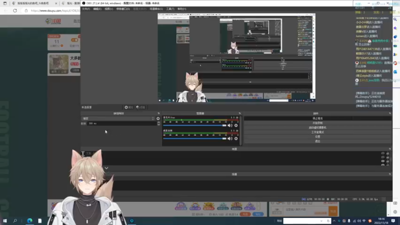The image size is (400, 225).
Task: Click the 退出 button in the controls panel
Action: click(317, 141)
